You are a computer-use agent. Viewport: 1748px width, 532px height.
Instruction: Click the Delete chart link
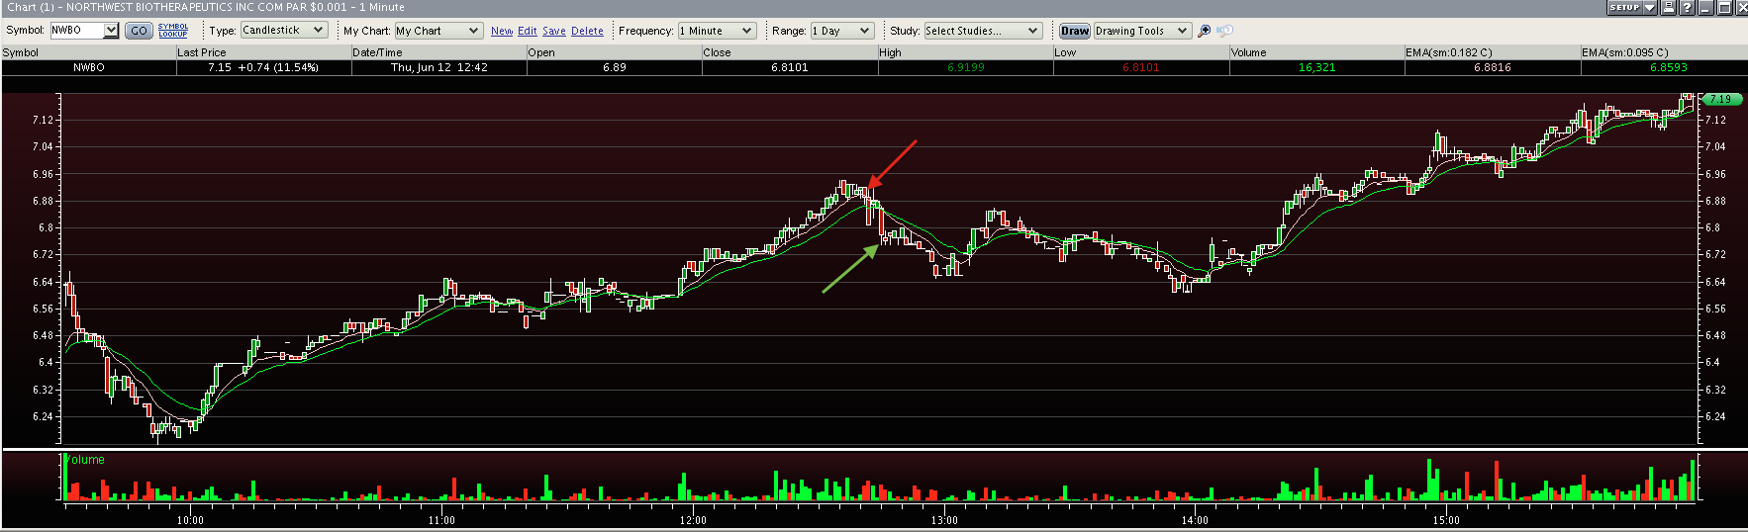click(x=587, y=31)
